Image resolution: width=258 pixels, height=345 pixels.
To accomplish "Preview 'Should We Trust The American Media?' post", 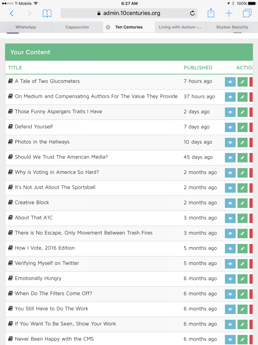I will [x=230, y=158].
